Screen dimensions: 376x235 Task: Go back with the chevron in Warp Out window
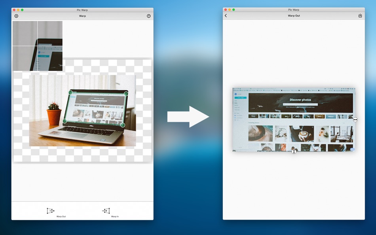(x=226, y=15)
